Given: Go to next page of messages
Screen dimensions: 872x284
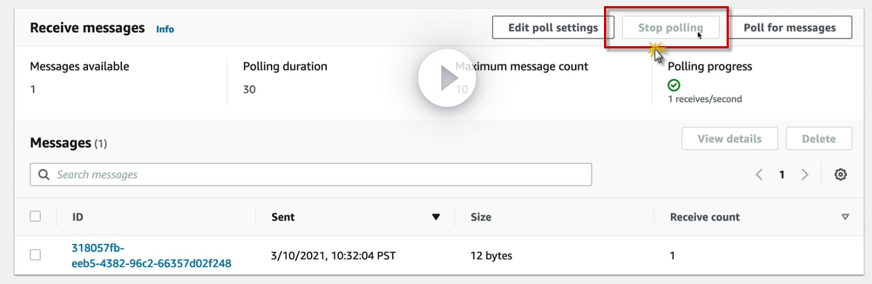Looking at the screenshot, I should (x=805, y=175).
